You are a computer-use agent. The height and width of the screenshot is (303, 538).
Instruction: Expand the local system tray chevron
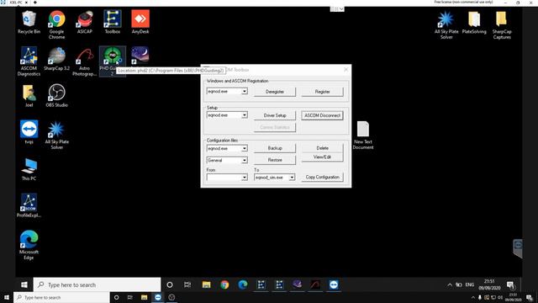[472, 297]
